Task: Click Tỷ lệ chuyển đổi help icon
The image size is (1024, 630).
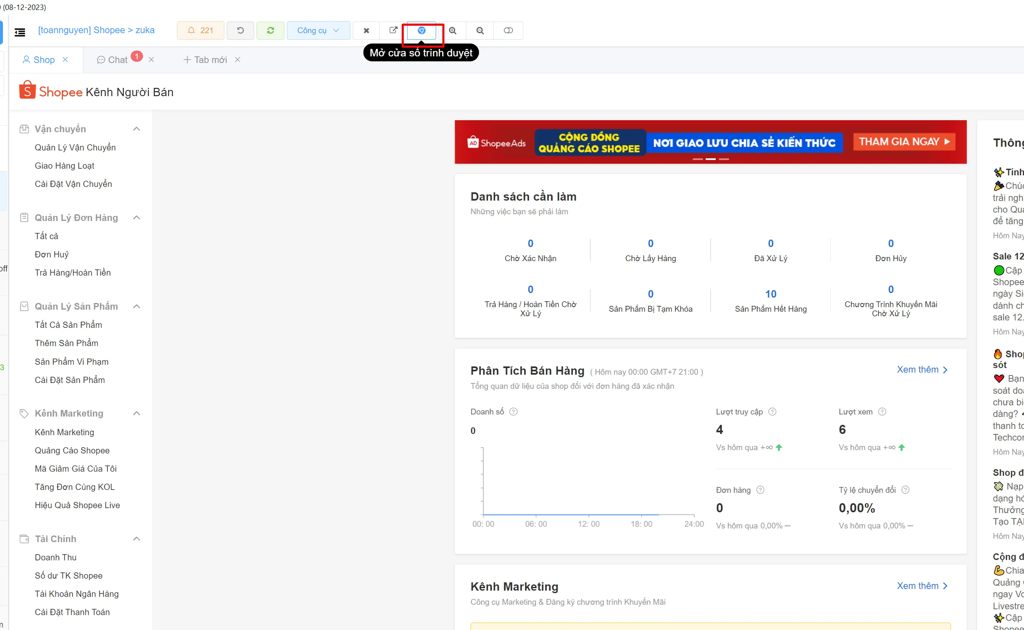Action: pyautogui.click(x=905, y=490)
